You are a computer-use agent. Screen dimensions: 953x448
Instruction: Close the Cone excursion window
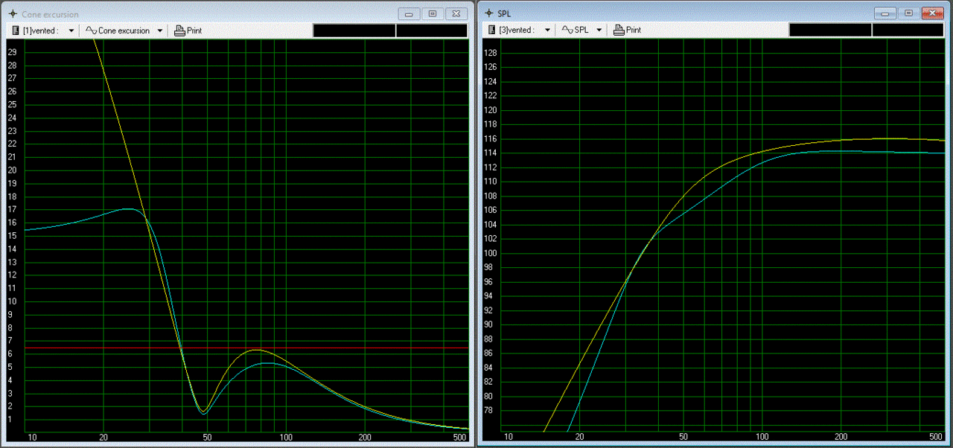point(456,13)
